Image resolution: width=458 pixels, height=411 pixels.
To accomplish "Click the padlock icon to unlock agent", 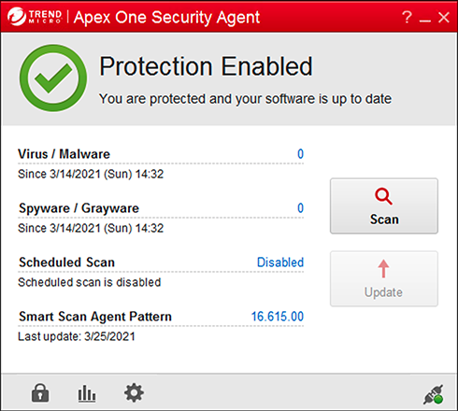I will [x=40, y=392].
